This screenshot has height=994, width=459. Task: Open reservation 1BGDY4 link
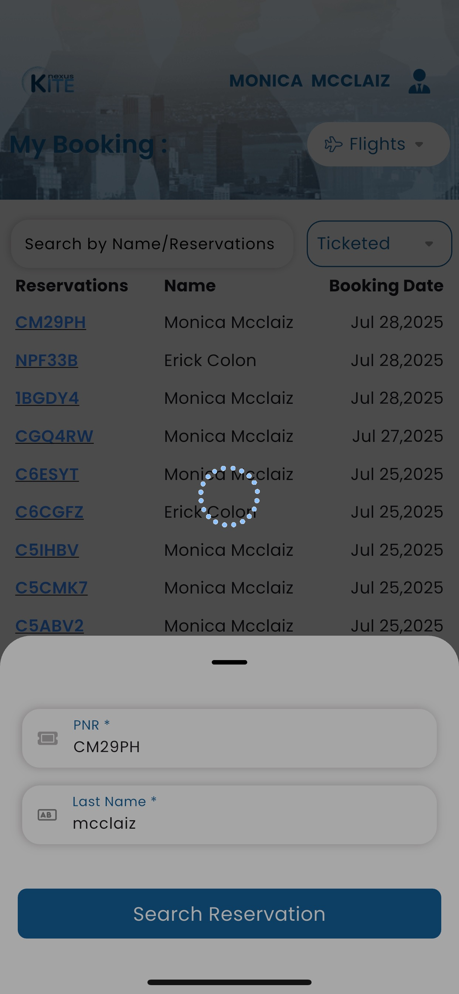(47, 398)
